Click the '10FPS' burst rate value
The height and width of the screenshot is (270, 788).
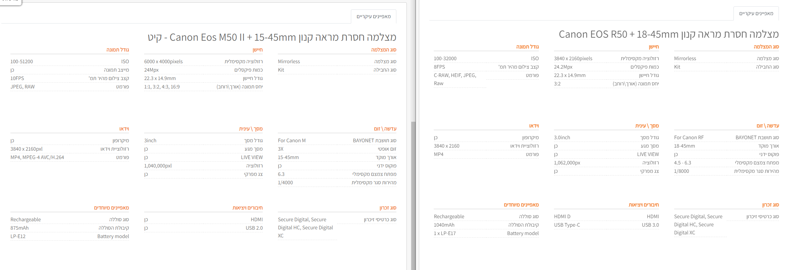pos(17,78)
